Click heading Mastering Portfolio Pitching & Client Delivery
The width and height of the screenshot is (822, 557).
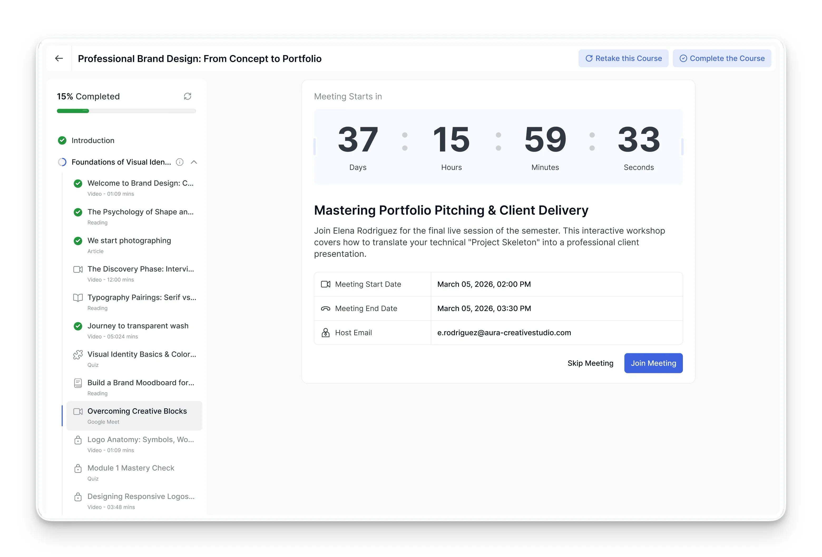point(451,210)
